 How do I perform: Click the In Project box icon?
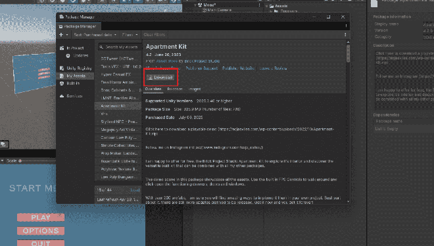coord(62,48)
